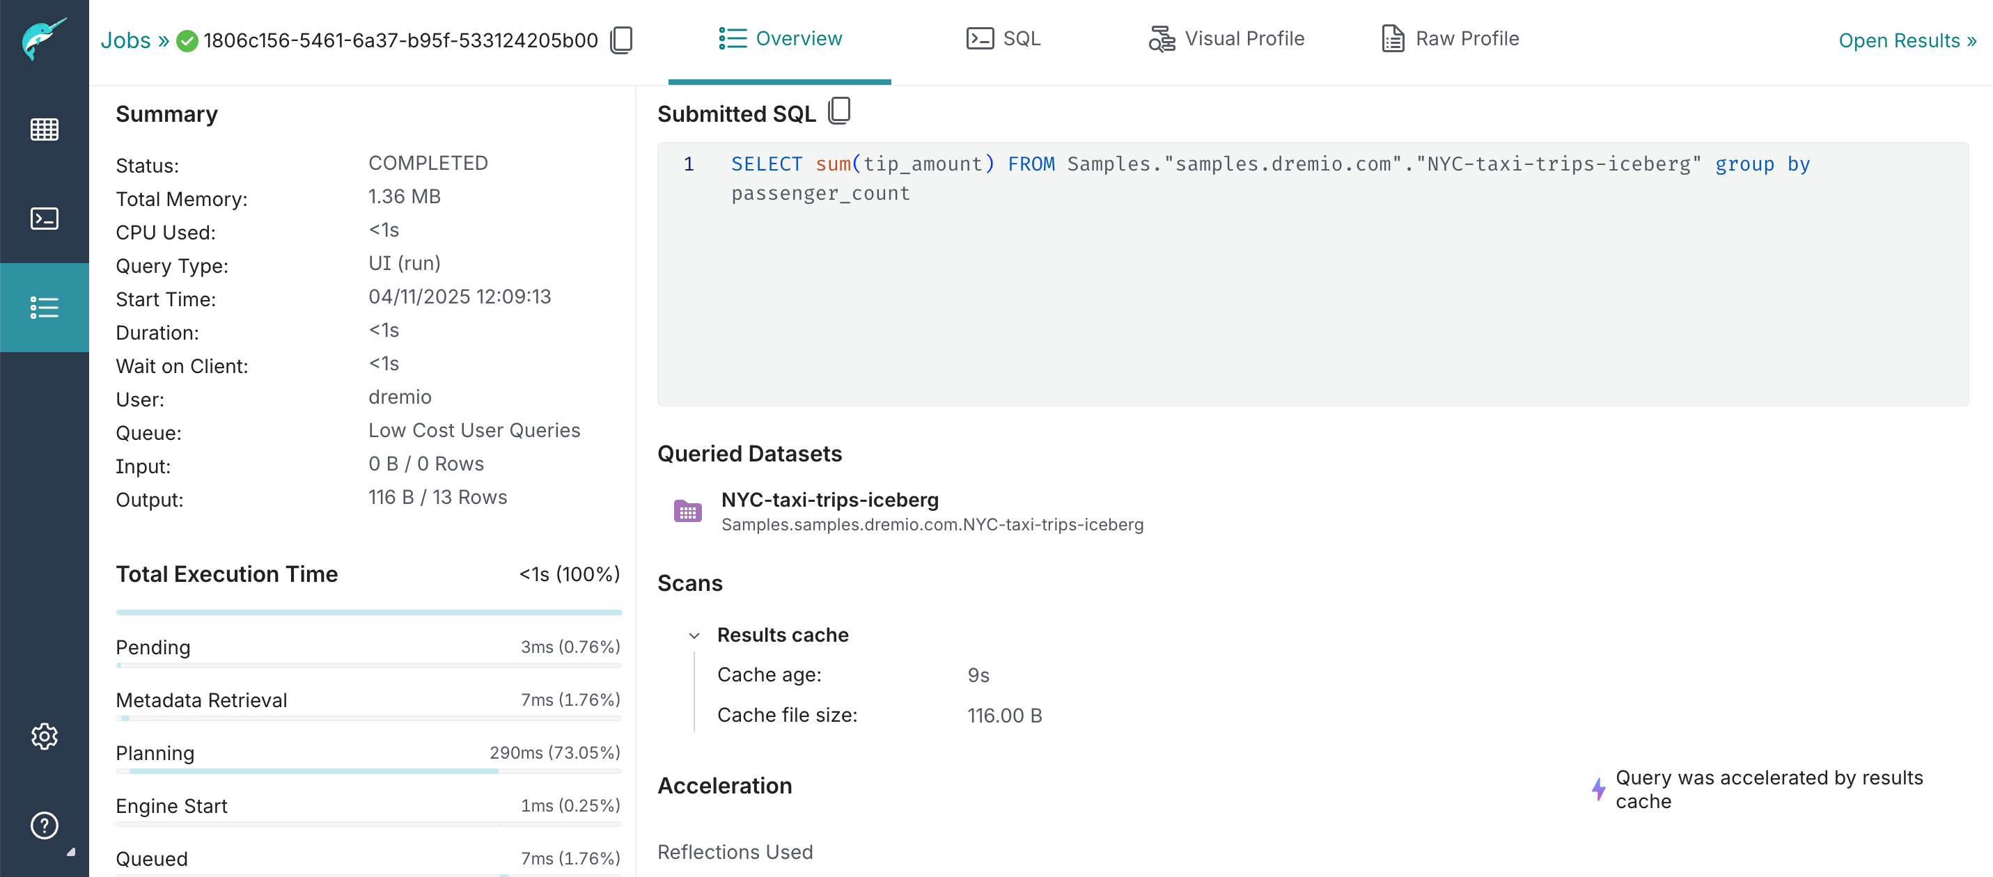Open the SQL Runner from sidebar

click(44, 219)
